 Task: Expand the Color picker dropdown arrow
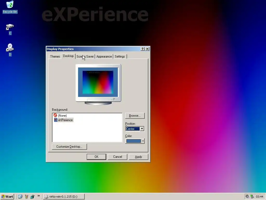tap(143, 141)
